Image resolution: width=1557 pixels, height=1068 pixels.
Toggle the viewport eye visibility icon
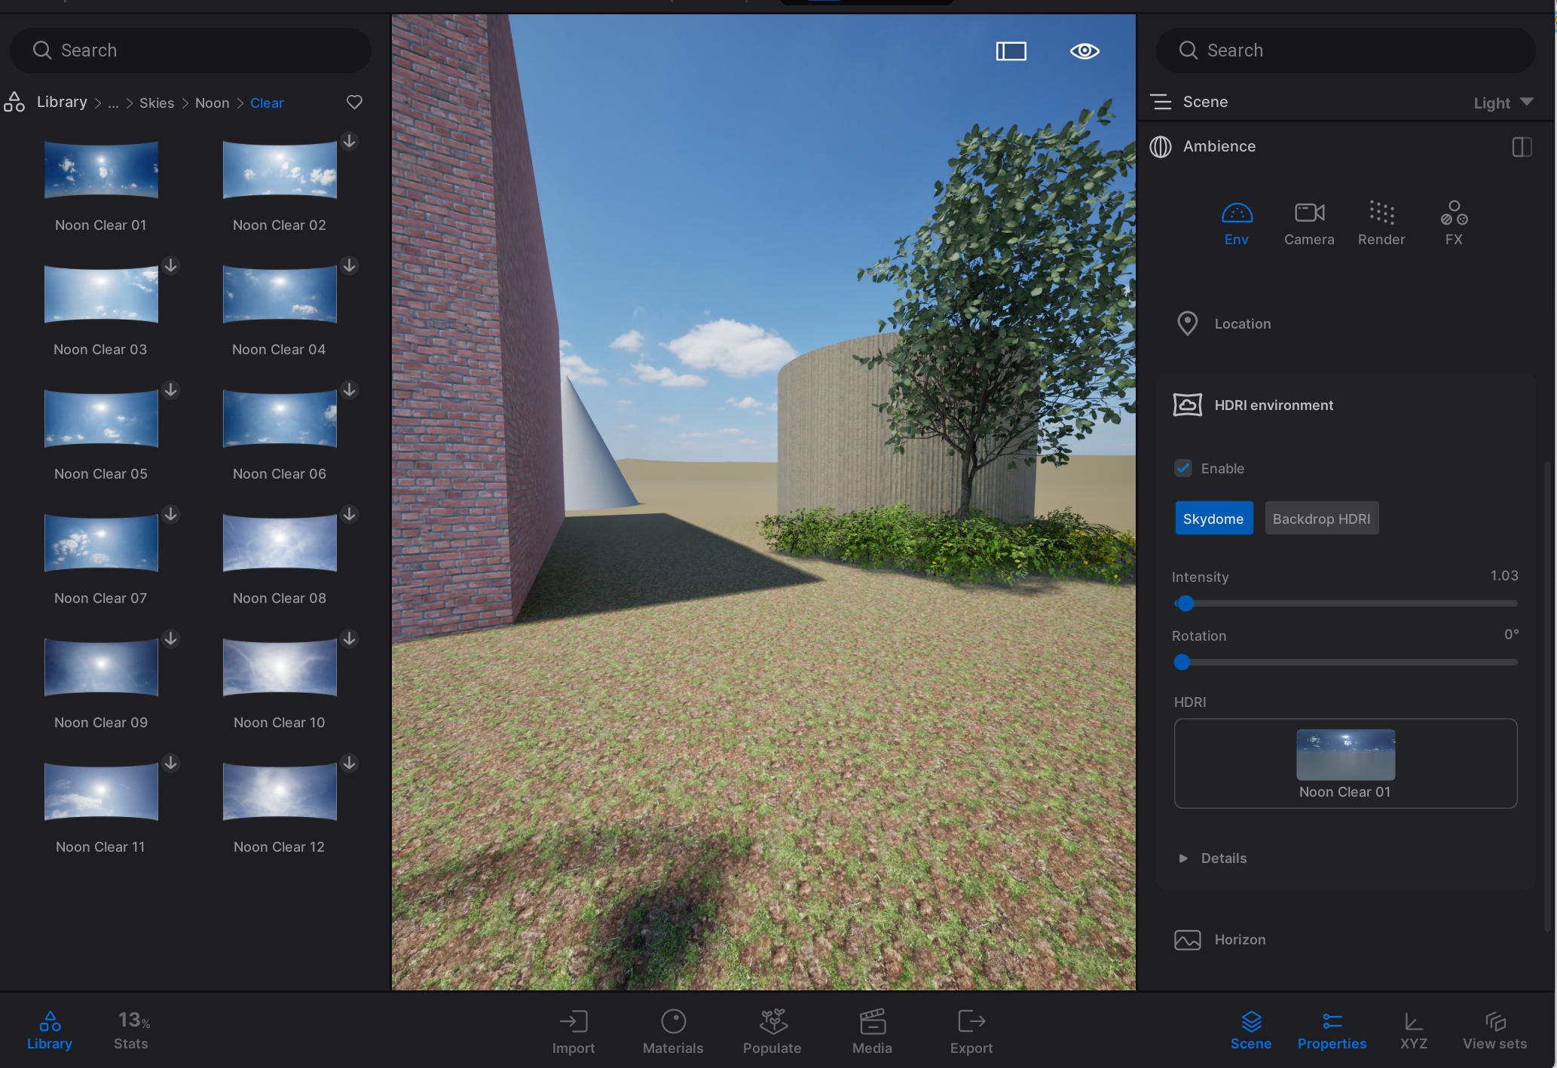[1084, 51]
